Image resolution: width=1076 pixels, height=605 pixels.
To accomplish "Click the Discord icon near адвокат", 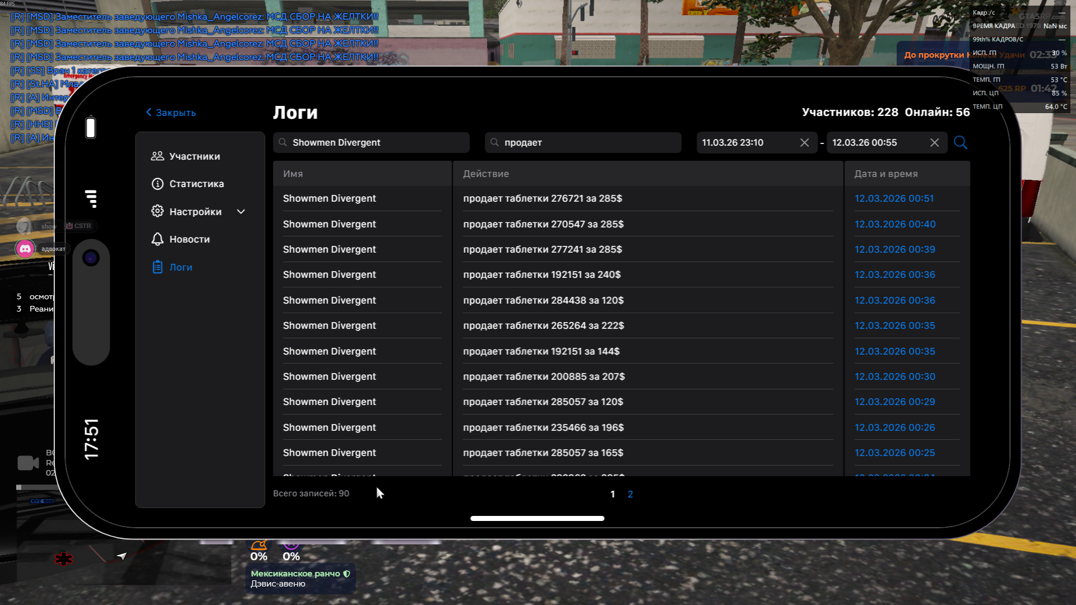I will point(25,249).
